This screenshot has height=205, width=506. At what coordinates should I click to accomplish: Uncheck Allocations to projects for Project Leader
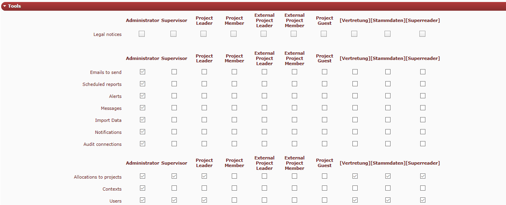pyautogui.click(x=204, y=176)
